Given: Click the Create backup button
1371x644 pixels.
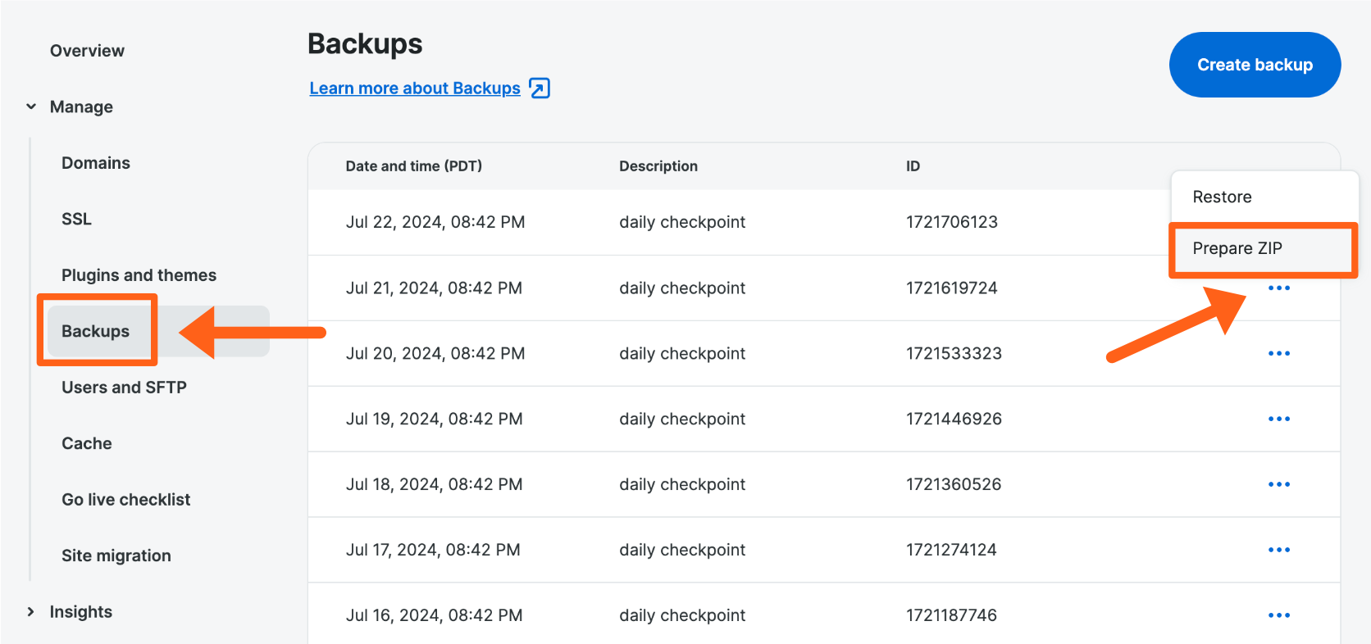Looking at the screenshot, I should [1254, 65].
